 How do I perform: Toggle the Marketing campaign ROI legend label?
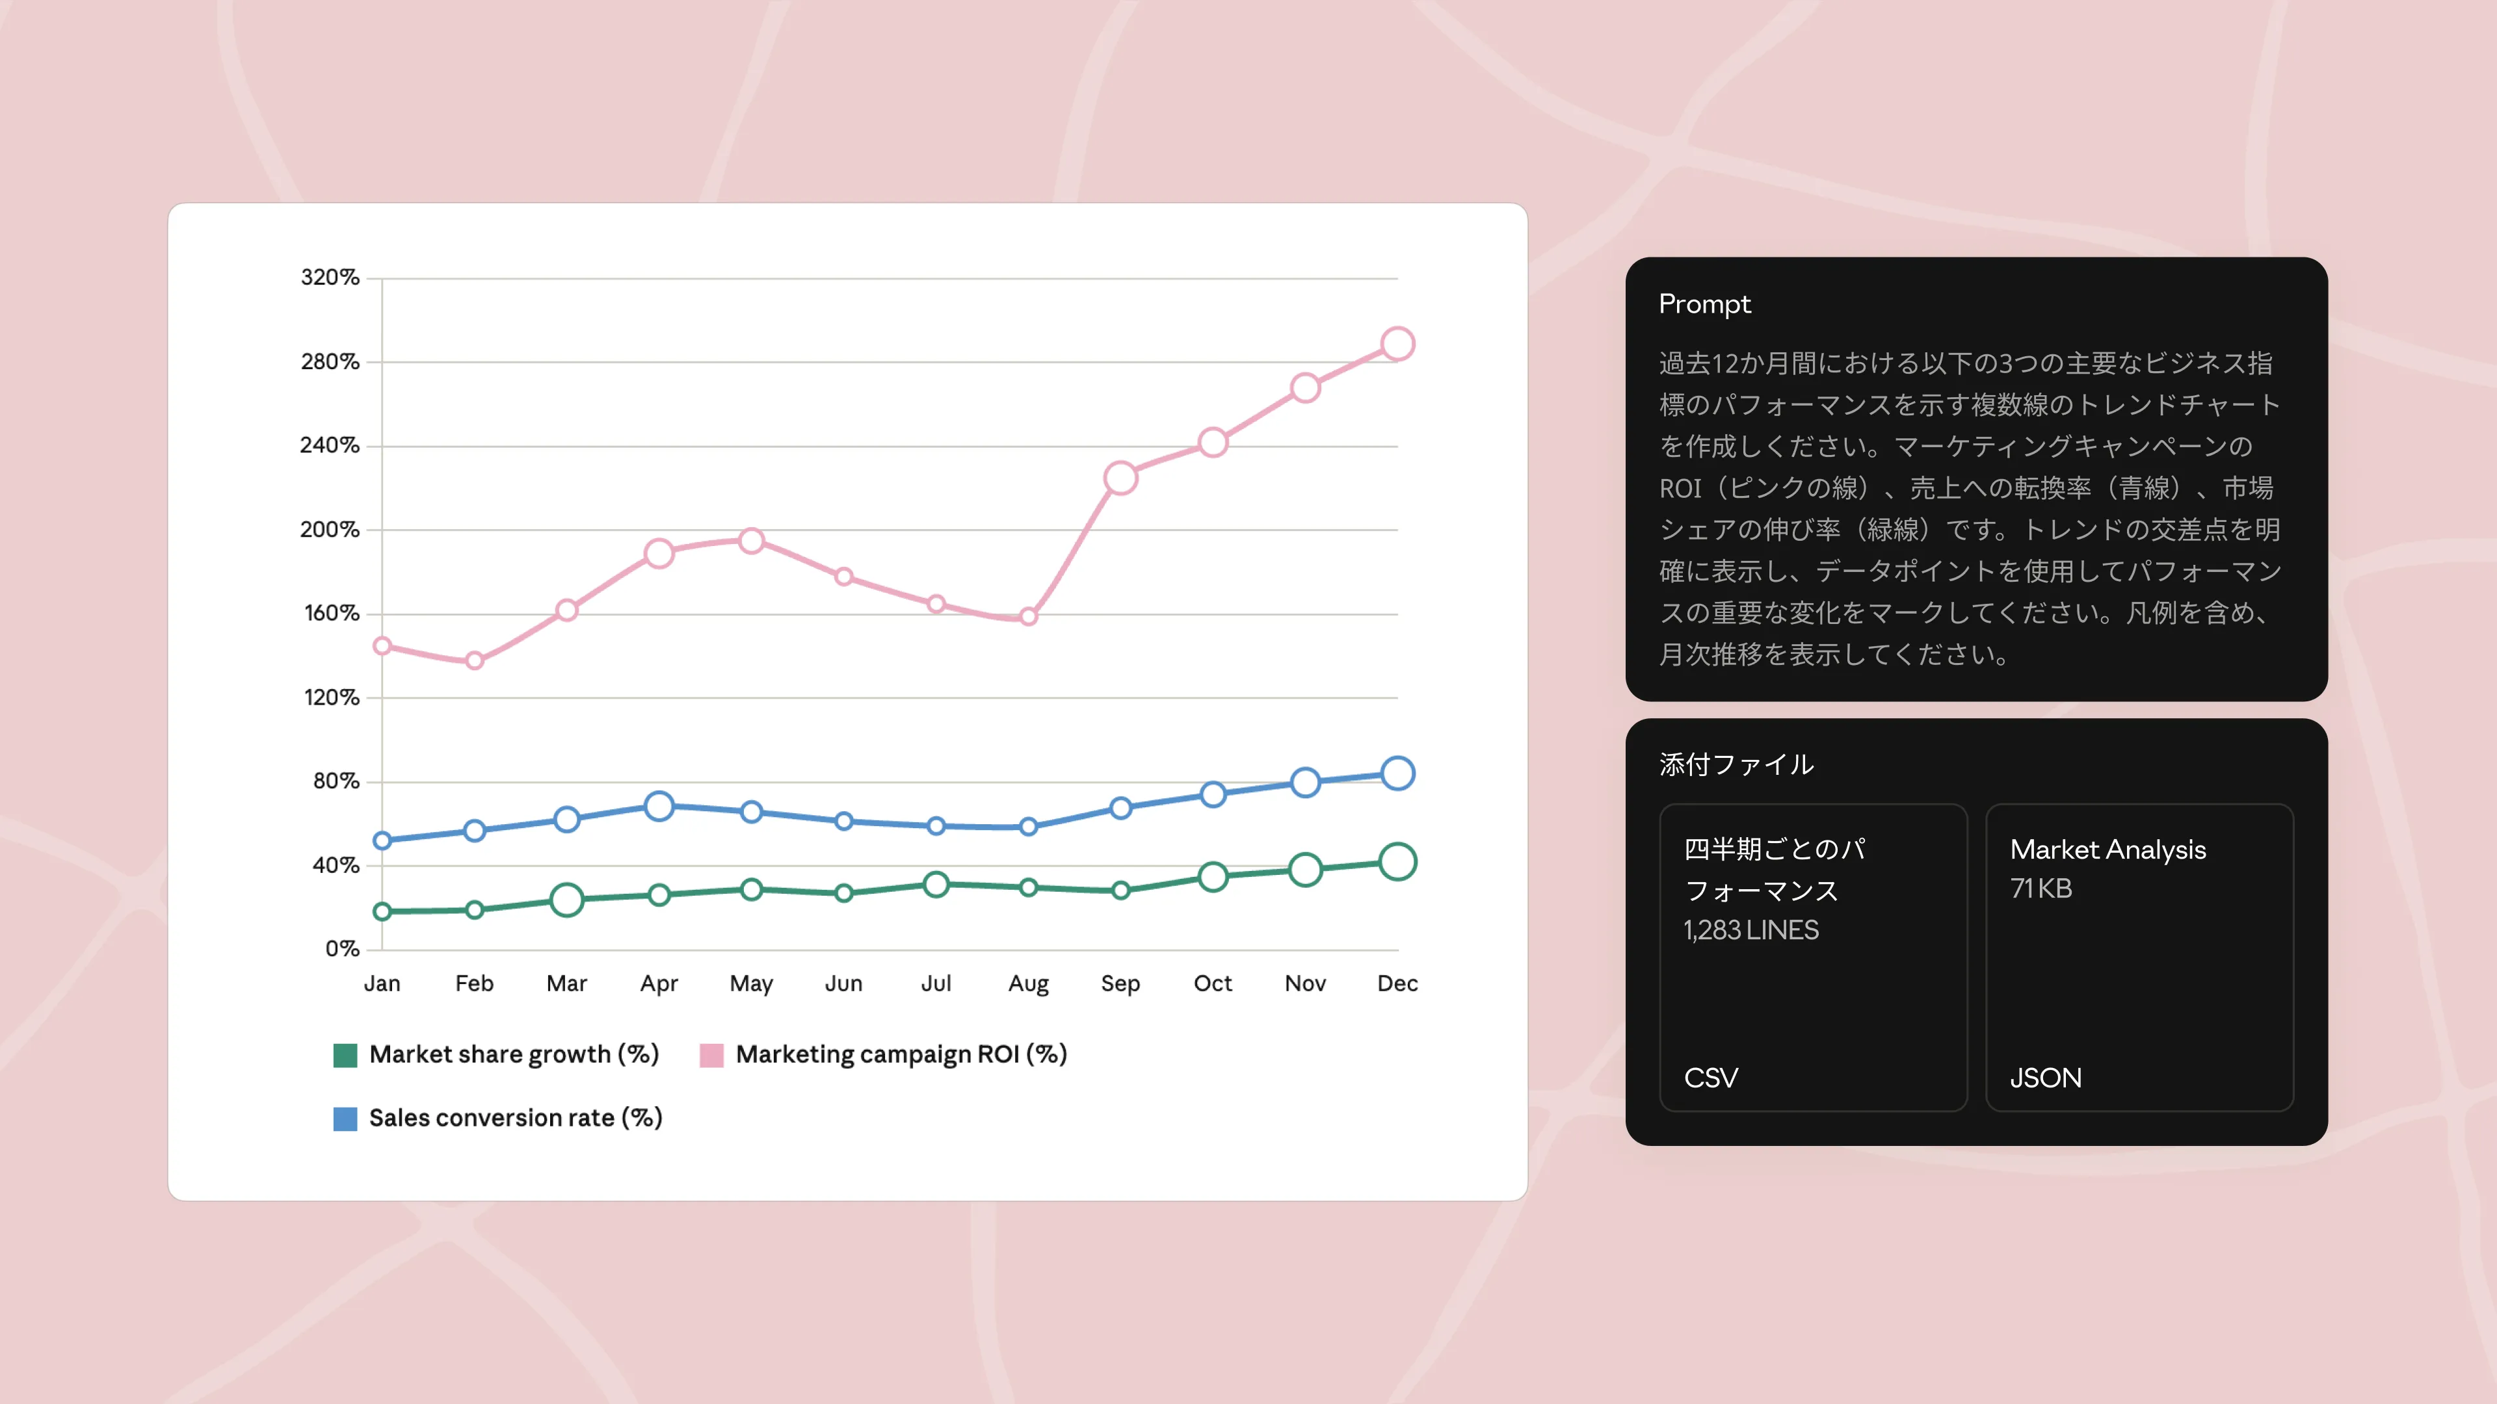(x=901, y=1054)
